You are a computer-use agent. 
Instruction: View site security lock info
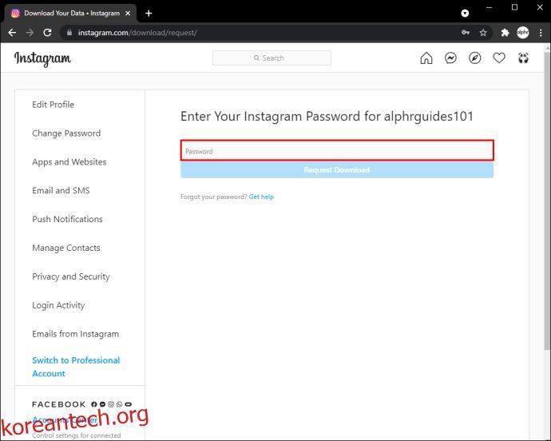69,33
